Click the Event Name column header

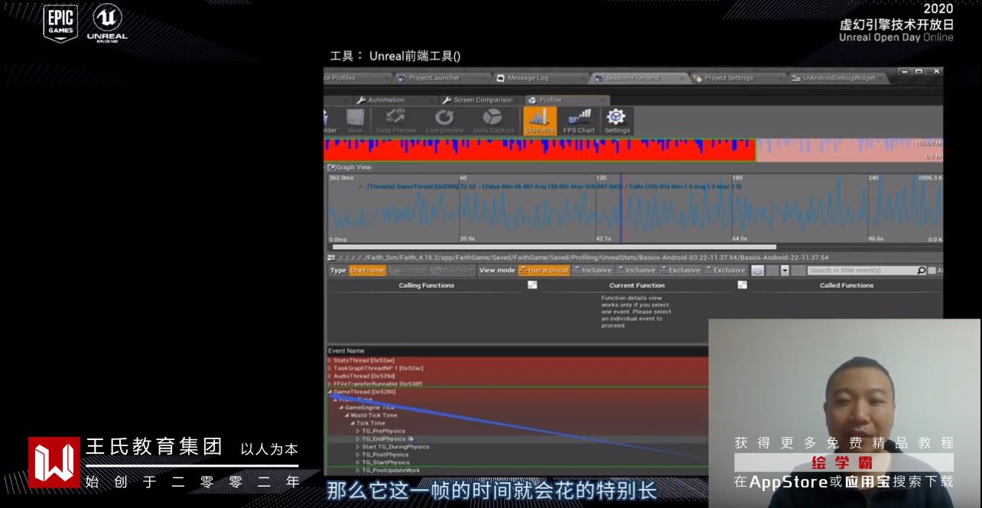coord(346,351)
